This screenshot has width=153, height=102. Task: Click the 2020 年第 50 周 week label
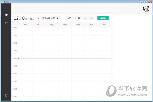48,18
